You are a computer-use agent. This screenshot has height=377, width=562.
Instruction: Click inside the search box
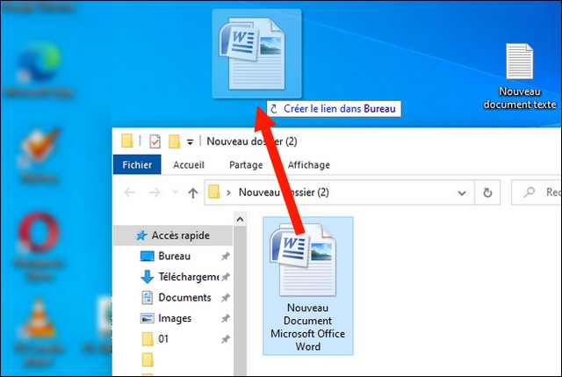click(537, 192)
